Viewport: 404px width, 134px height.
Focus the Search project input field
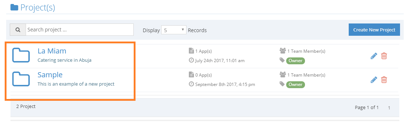(x=79, y=30)
